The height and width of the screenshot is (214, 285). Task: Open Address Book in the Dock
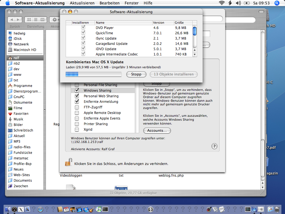60,209
